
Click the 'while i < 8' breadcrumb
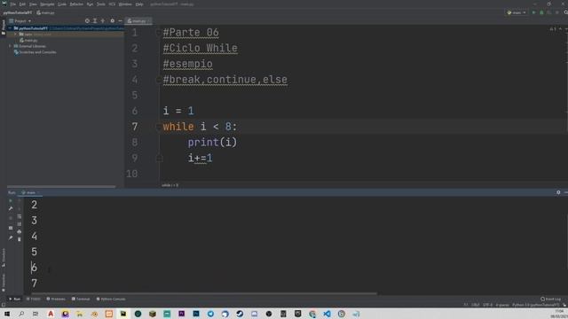tap(170, 185)
